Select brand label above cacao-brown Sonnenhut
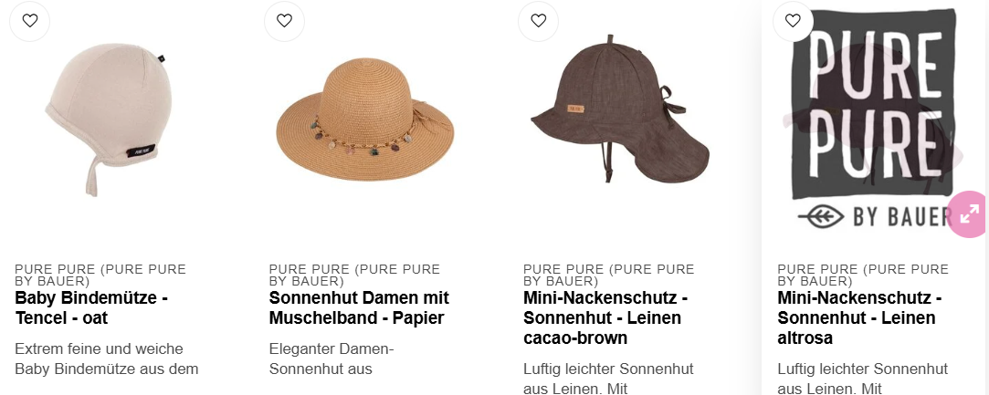This screenshot has width=989, height=395. 609,275
